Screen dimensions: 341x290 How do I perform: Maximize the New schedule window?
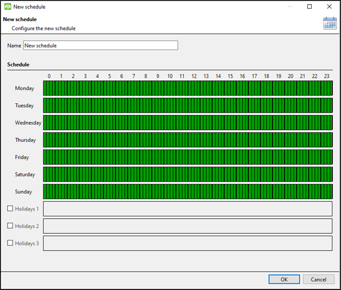click(310, 6)
